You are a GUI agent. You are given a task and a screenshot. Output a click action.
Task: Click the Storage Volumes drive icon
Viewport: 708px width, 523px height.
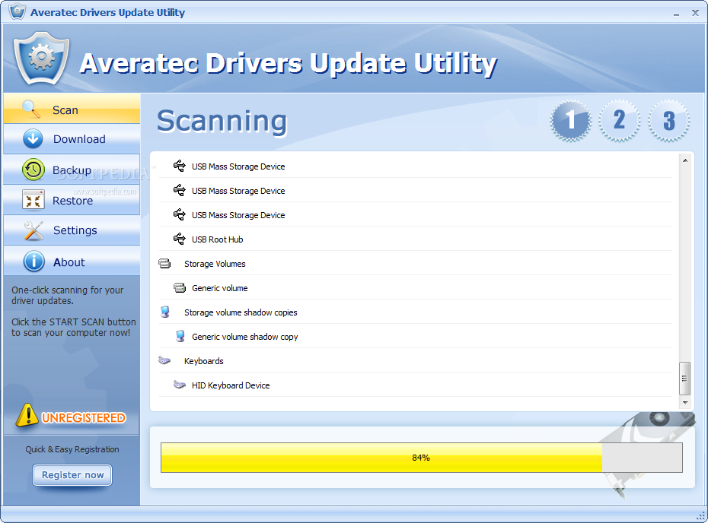(x=164, y=263)
